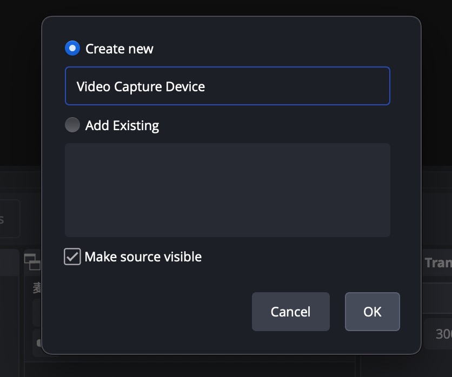The image size is (452, 377).
Task: Toggle the Make source visible checkbox
Action: tap(72, 257)
